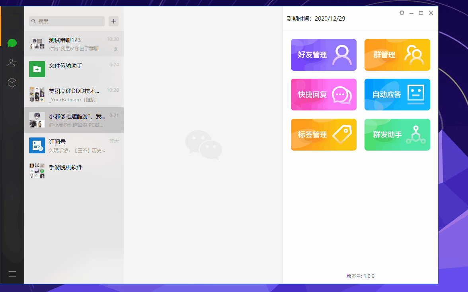Select the 测试群聊123 conversation
The image size is (468, 292).
74,44
